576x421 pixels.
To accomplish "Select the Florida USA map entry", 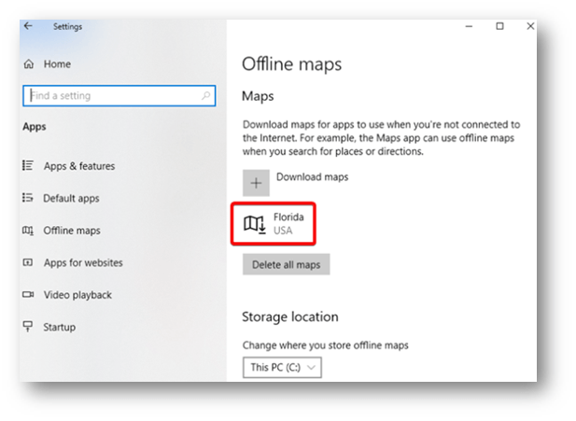I will [274, 224].
